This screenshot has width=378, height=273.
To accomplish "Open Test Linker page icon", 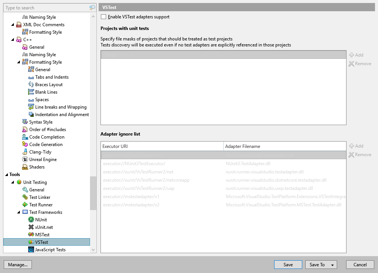I will [25, 197].
